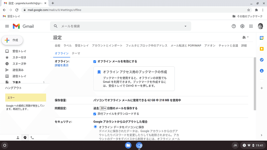Open the settings gear icon
Viewport: 267px width, 150px height.
coord(242,26)
